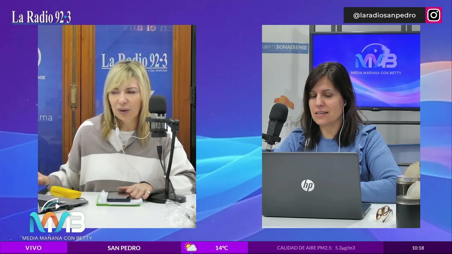
Task: Click the 10:18 clock
Action: 418,248
